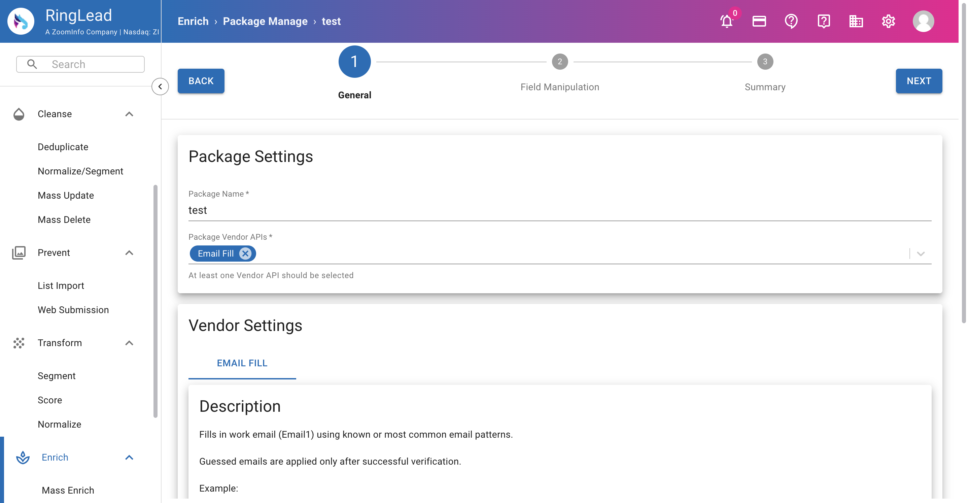Viewport: 969px width, 503px height.
Task: Collapse the Cleanse section
Action: [129, 114]
